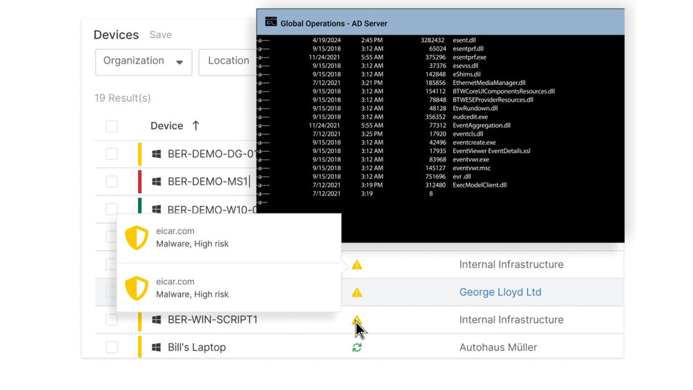Click the 19 Result(s) count text
Viewport: 693px width, 390px height.
123,98
